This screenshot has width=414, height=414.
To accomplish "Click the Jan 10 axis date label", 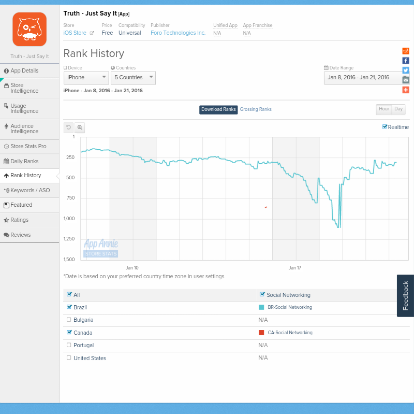I will pos(132,268).
